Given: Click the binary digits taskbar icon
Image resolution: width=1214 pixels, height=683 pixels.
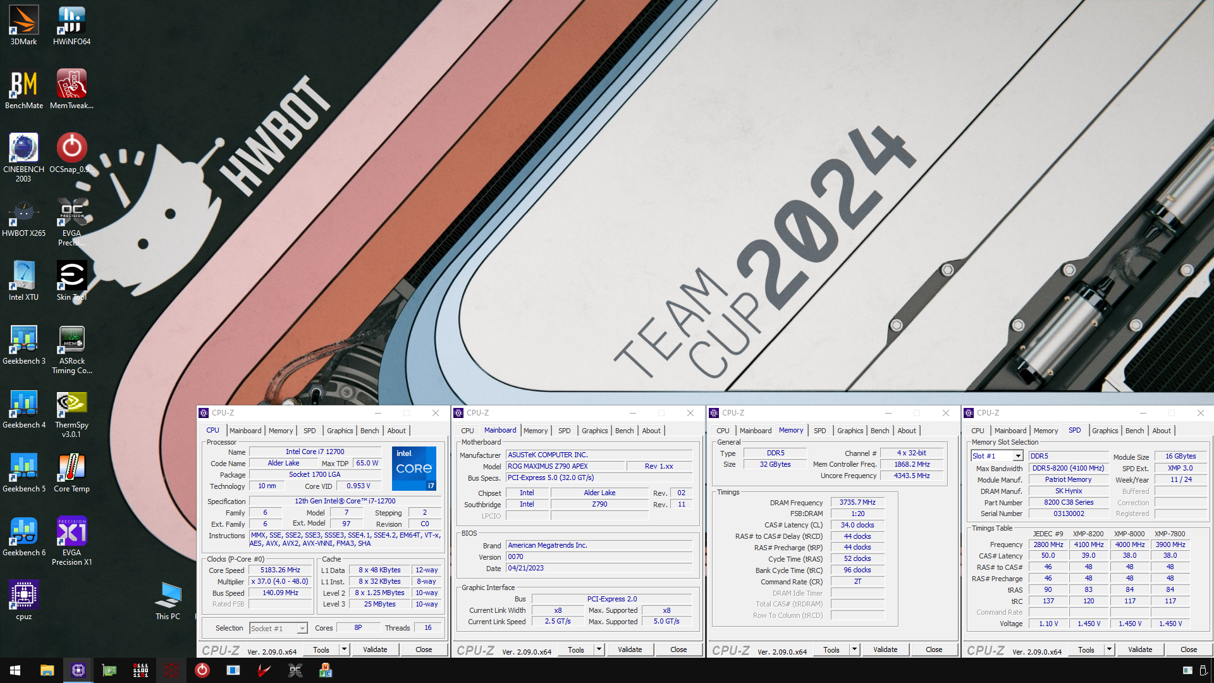Looking at the screenshot, I should (140, 670).
